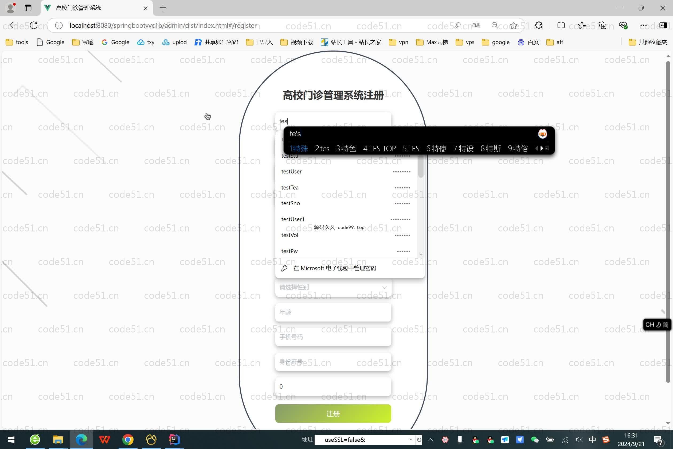The image size is (673, 449).
Task: Show previous page of IME candidates
Action: pos(537,148)
